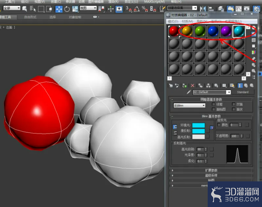Expand the 超级采样 rollout
This screenshot has height=207, width=262.
[211, 176]
